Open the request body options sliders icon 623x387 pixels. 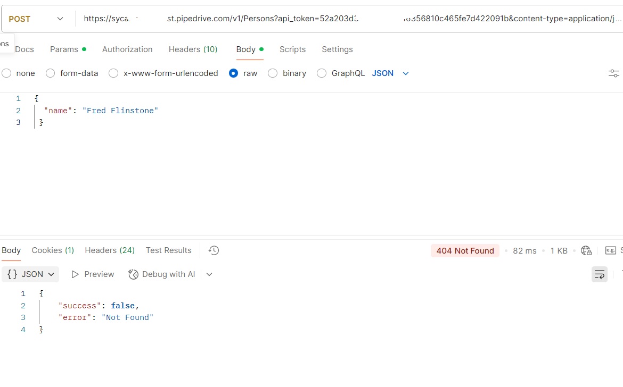click(x=613, y=73)
